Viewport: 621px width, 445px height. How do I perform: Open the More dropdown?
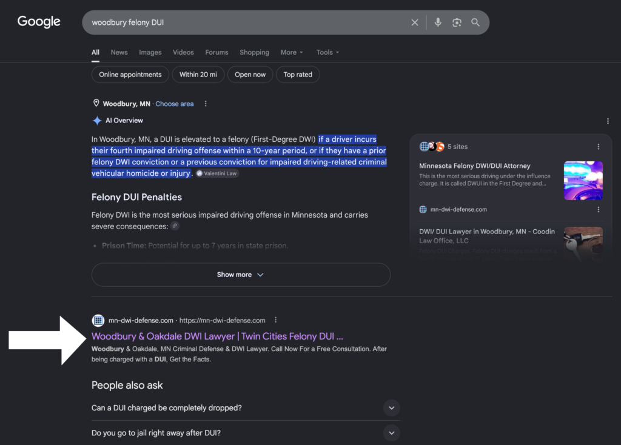click(x=292, y=52)
